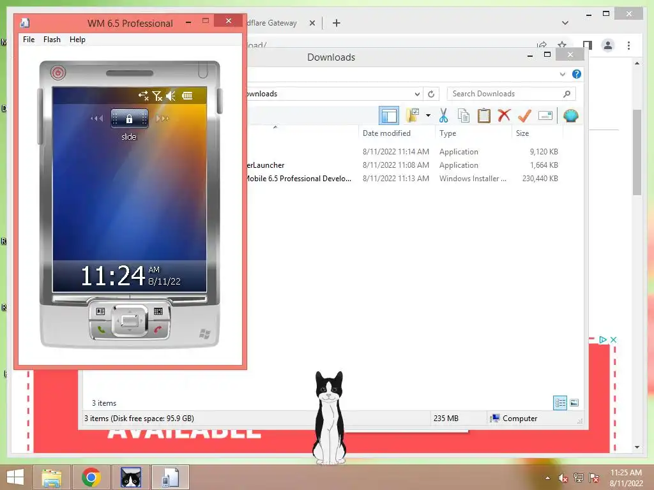The height and width of the screenshot is (490, 654).
Task: Sort by Type column header
Action: [448, 133]
